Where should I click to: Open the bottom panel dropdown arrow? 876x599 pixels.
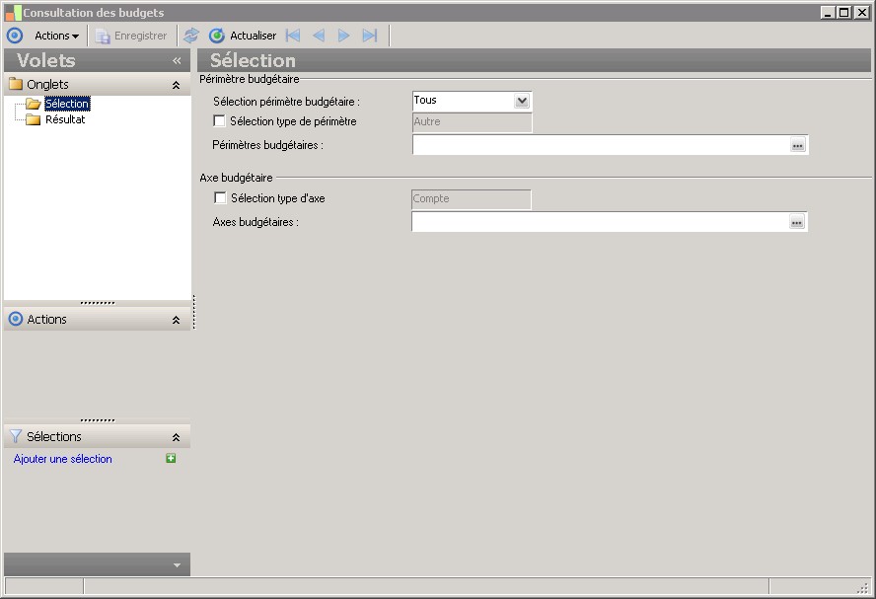coord(178,564)
